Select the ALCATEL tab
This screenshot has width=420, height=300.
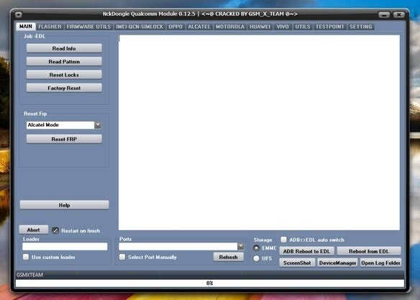pyautogui.click(x=199, y=27)
